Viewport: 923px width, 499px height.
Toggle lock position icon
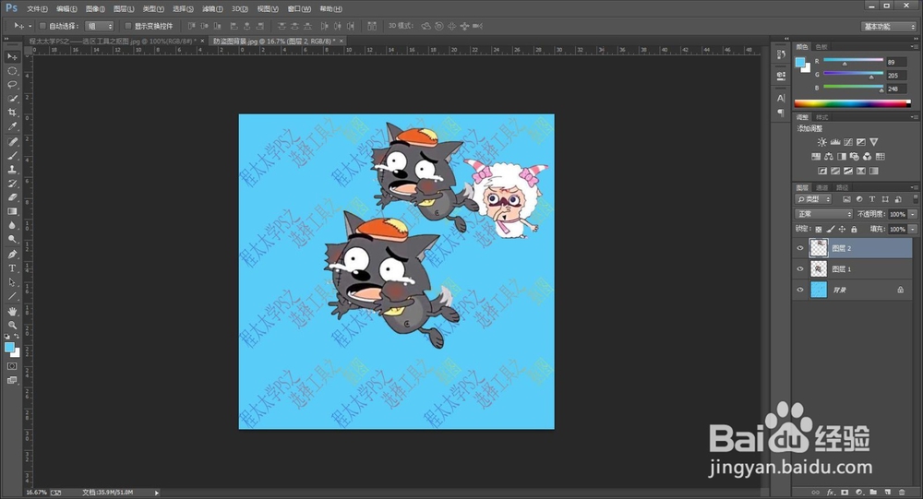pyautogui.click(x=843, y=229)
